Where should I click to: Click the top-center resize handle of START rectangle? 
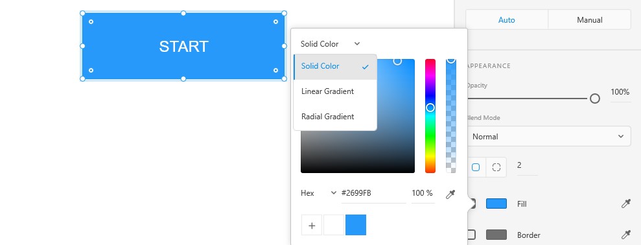[183, 13]
